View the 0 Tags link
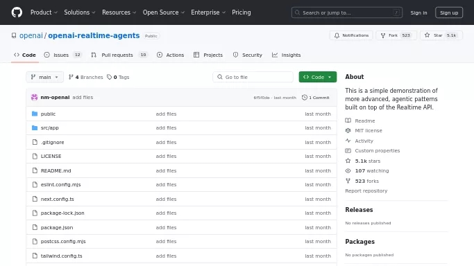The height and width of the screenshot is (266, 474). click(118, 77)
